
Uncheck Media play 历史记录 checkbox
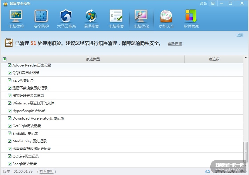click(10, 141)
